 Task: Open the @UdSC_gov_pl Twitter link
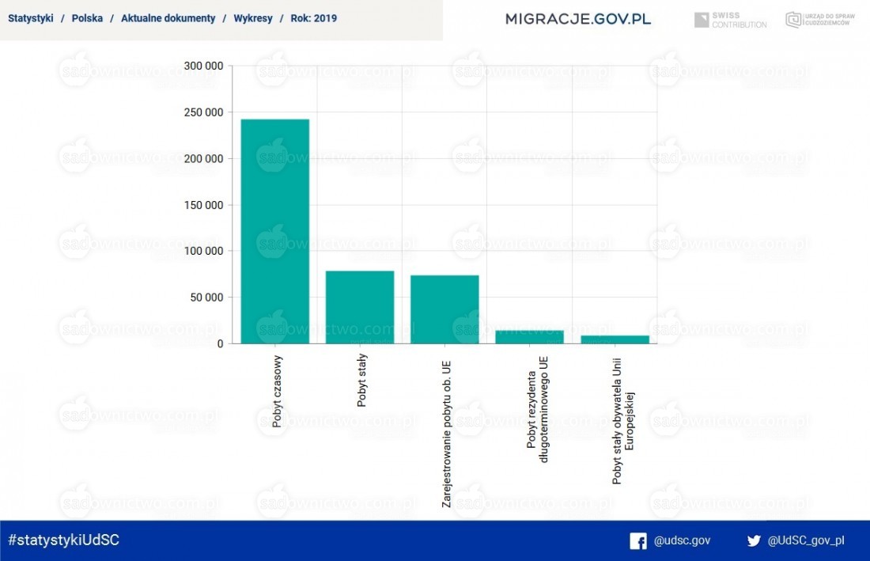[806, 540]
